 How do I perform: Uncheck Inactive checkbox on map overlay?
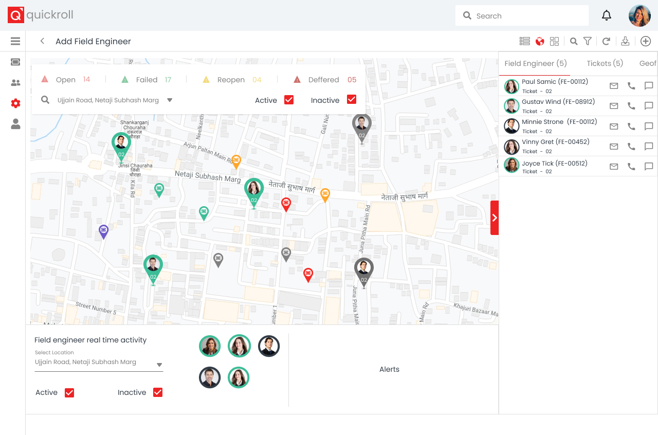352,100
